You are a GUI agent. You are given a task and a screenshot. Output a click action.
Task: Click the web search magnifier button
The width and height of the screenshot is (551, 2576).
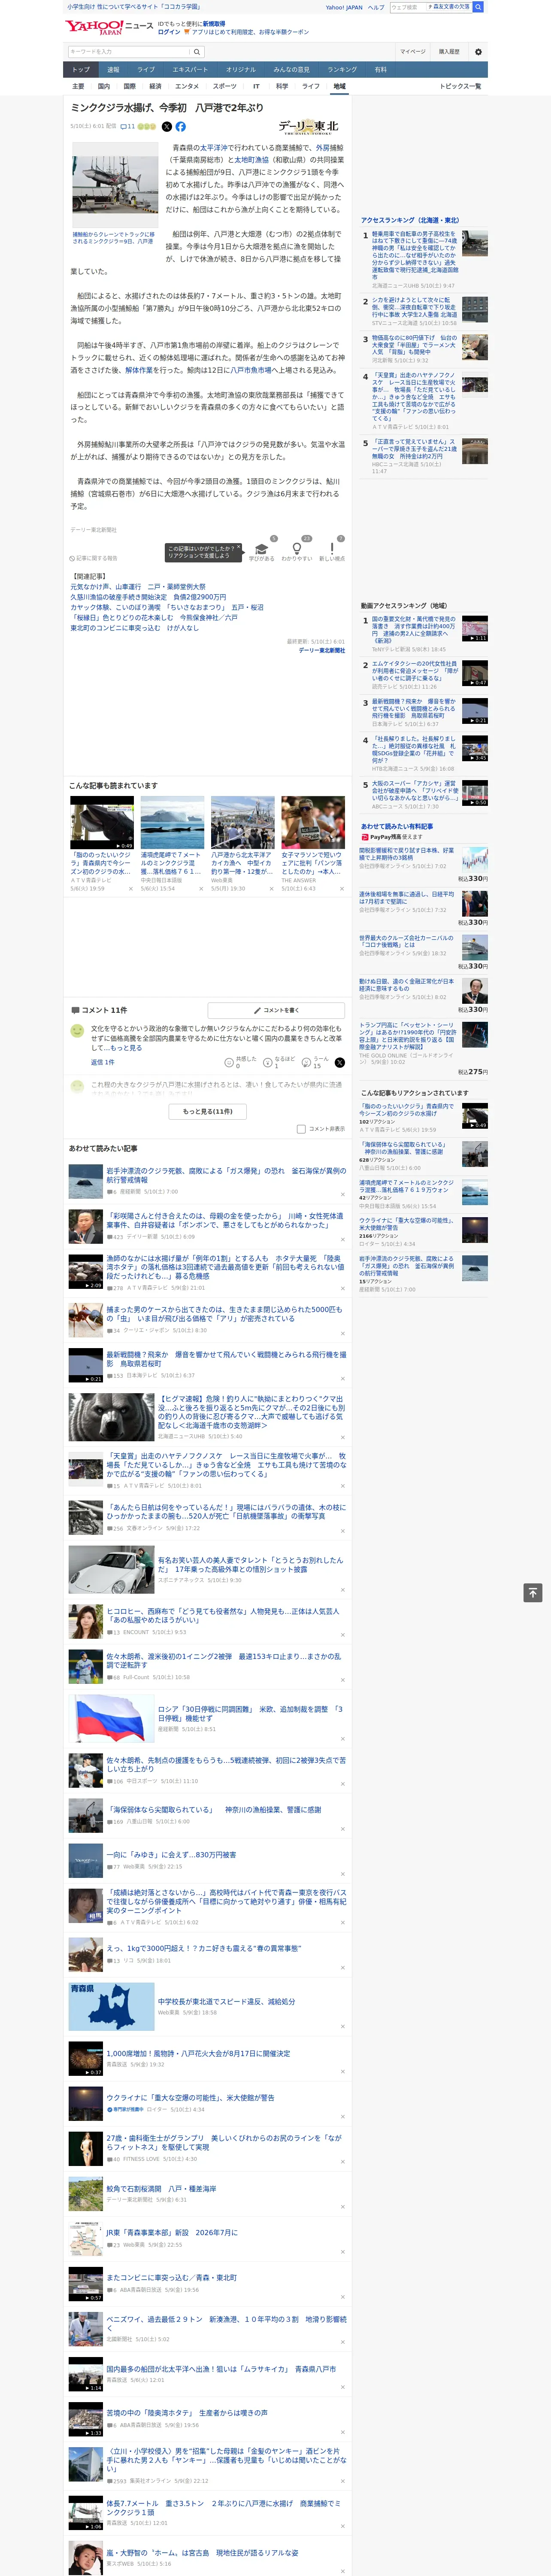pos(478,7)
